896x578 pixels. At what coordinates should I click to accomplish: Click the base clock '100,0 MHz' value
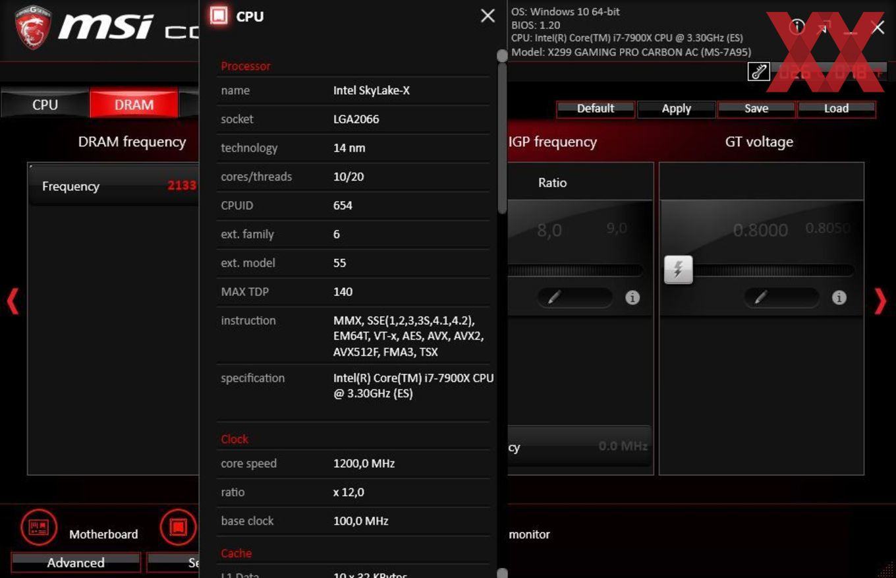pos(361,521)
